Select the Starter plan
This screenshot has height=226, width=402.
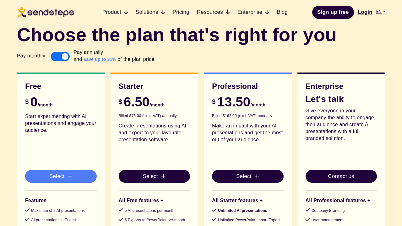[154, 176]
